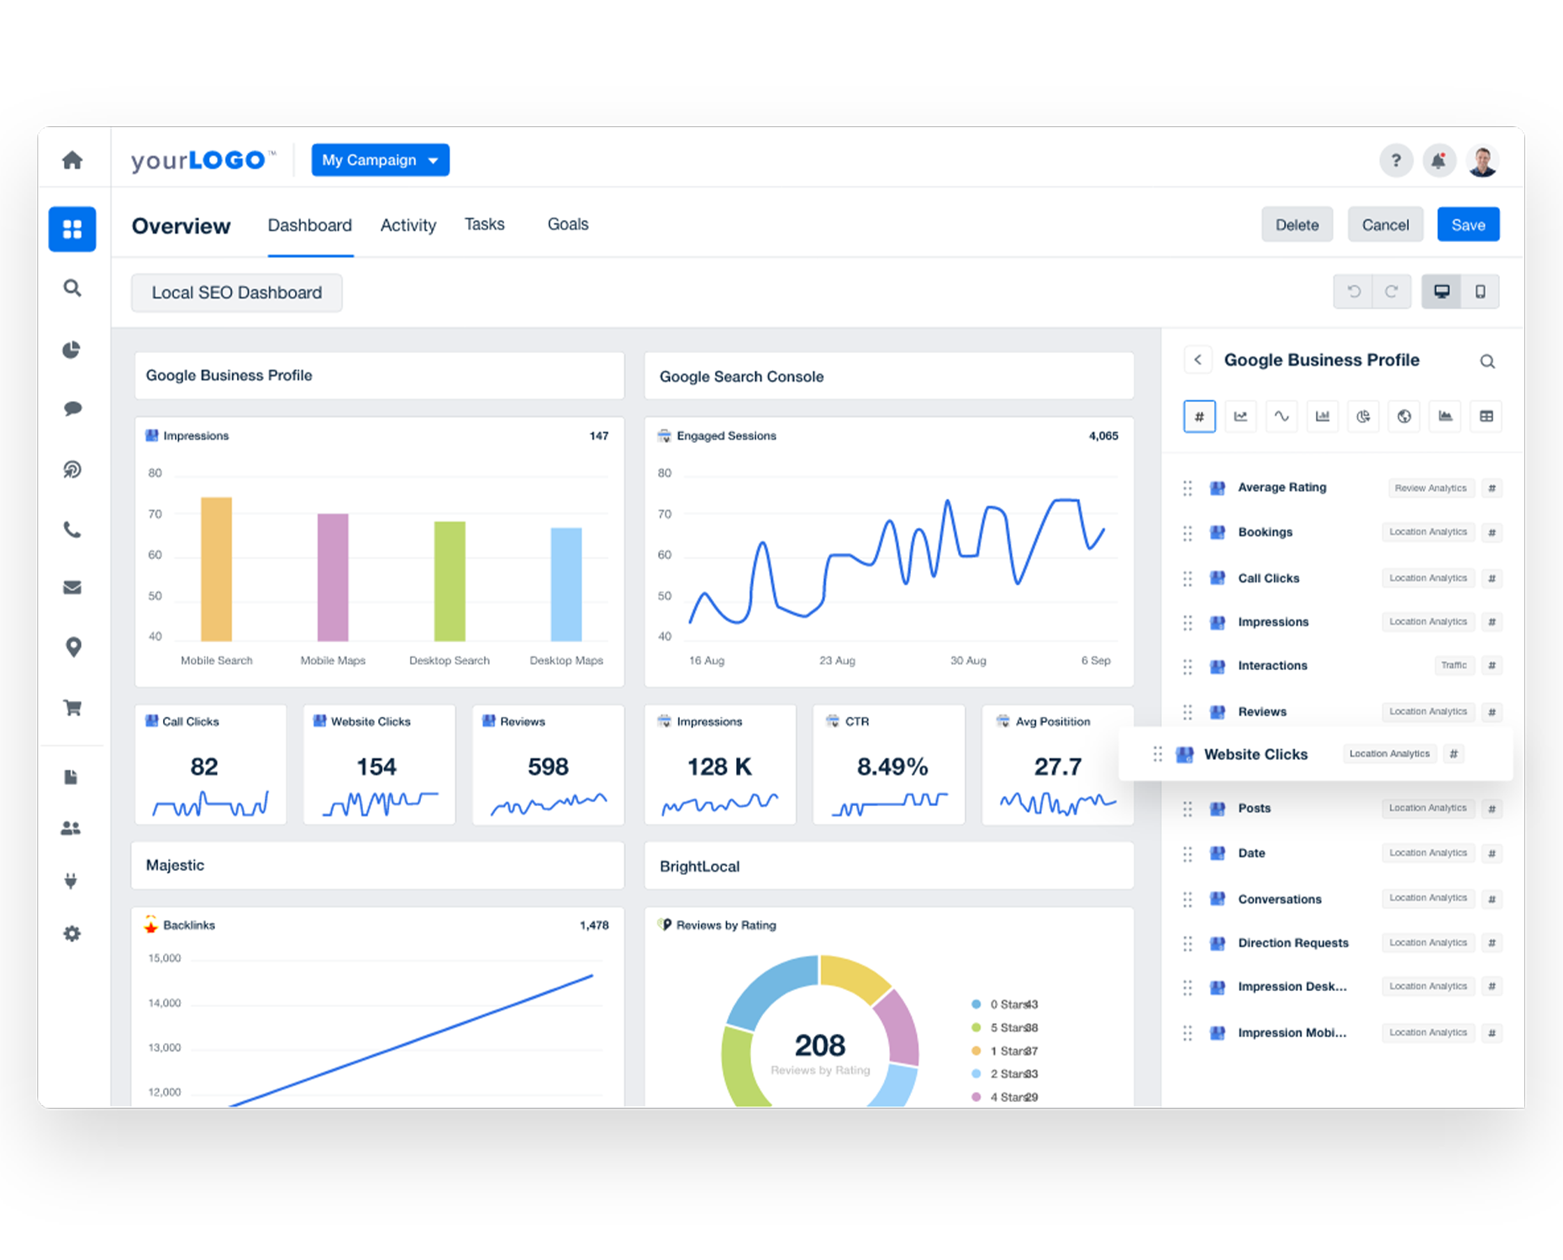Click the home icon in sidebar
This screenshot has height=1260, width=1563.
[72, 160]
